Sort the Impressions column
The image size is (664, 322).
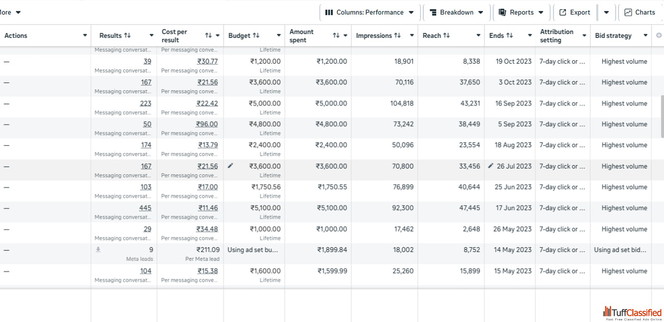[x=397, y=36]
